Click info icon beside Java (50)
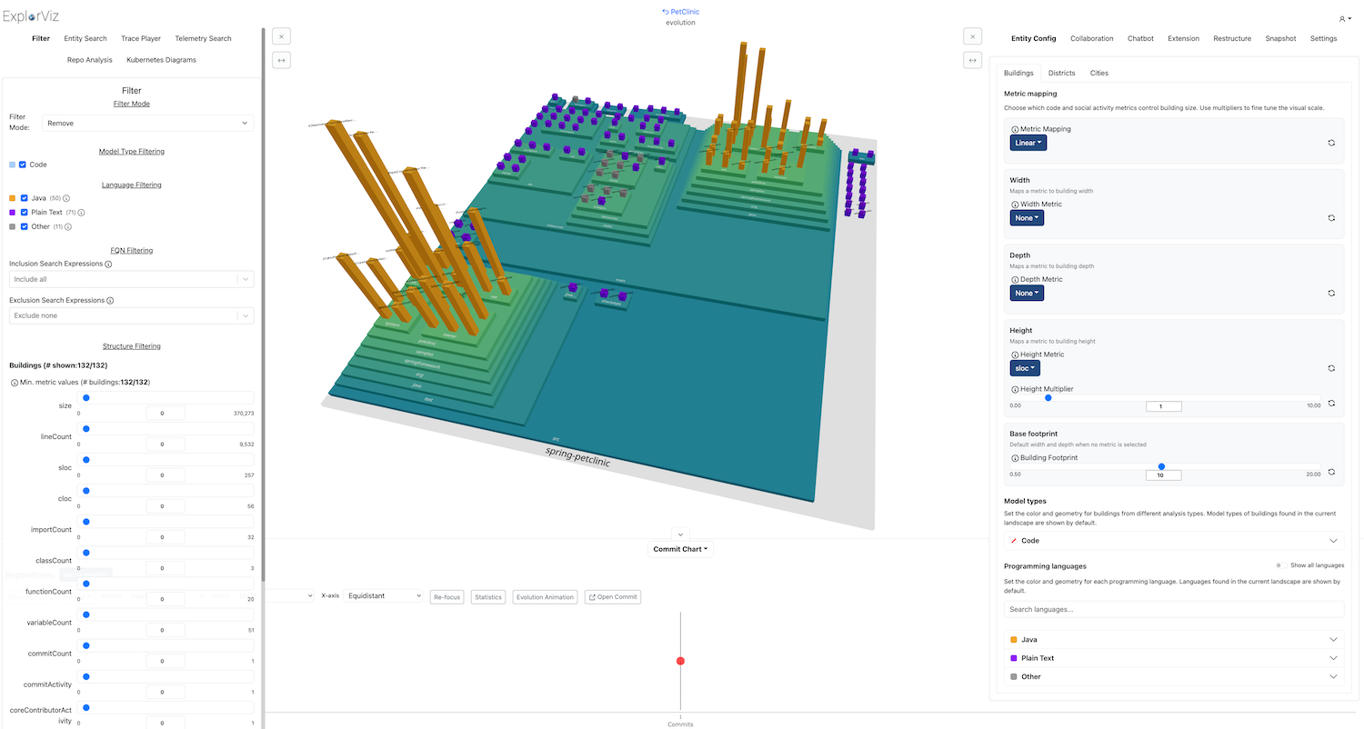Viewport: 1364px width, 729px height. (66, 198)
